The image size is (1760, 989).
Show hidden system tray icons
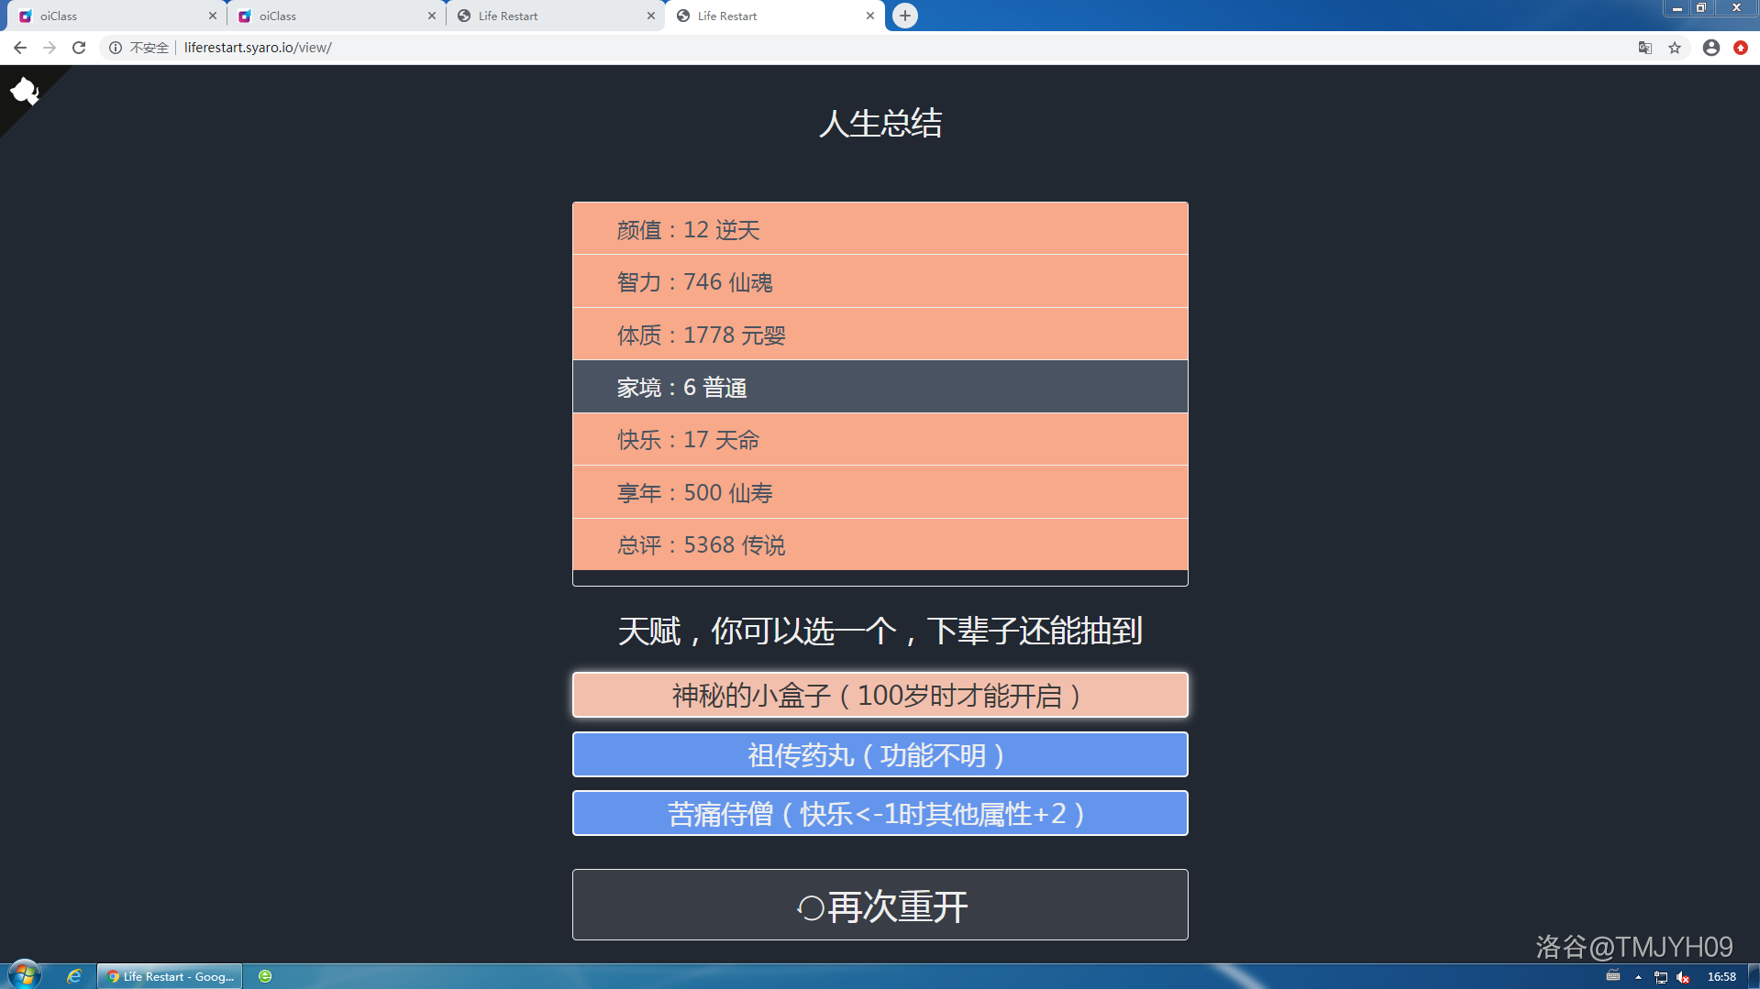coord(1638,977)
